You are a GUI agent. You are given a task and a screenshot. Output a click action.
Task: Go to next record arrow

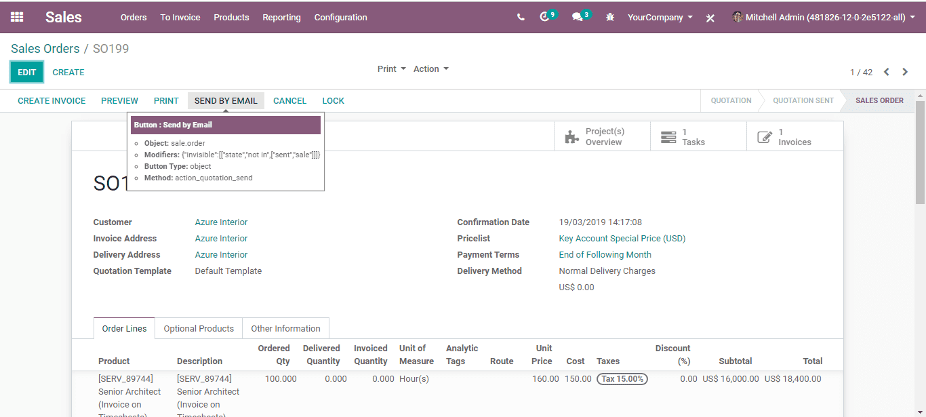(x=905, y=72)
